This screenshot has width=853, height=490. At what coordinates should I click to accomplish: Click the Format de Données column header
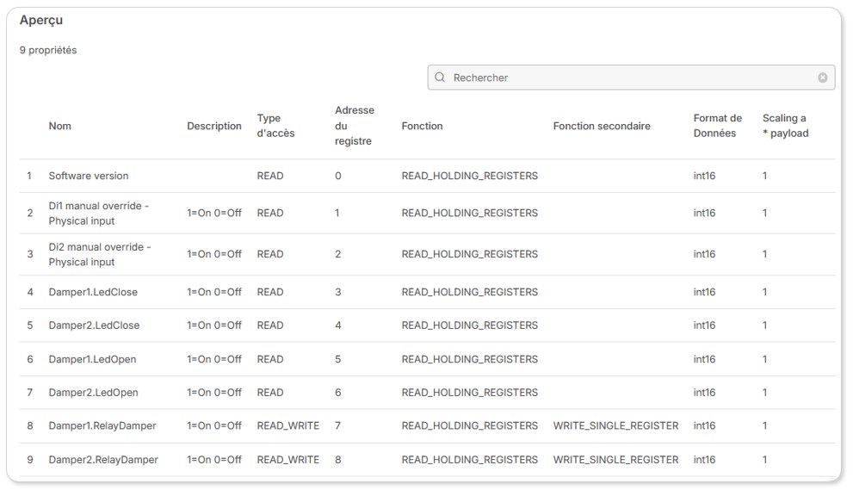click(718, 126)
